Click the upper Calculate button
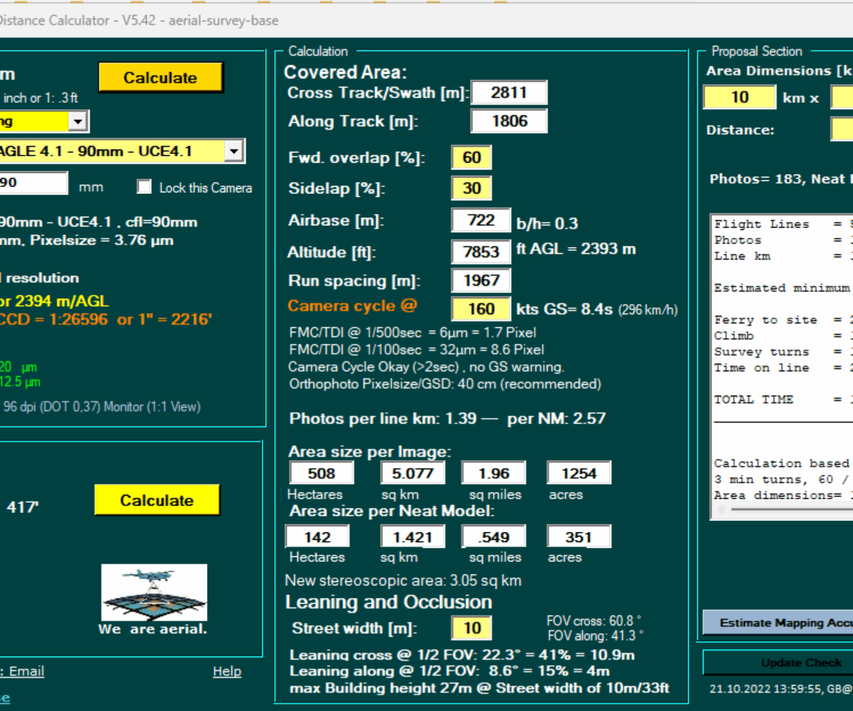 point(160,77)
